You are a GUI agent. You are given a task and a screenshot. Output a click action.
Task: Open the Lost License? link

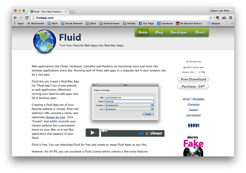click(193, 115)
